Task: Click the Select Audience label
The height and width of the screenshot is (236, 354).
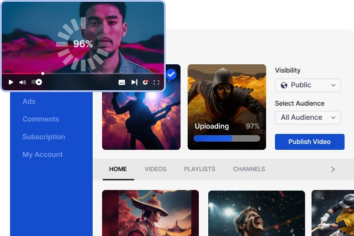Action: 300,103
